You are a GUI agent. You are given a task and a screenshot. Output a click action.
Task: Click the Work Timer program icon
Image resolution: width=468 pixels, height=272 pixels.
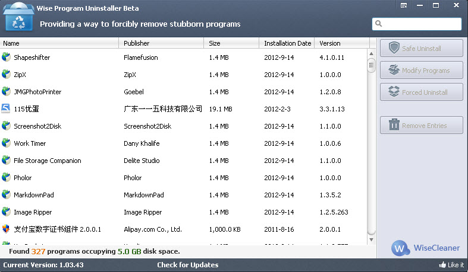(6, 143)
